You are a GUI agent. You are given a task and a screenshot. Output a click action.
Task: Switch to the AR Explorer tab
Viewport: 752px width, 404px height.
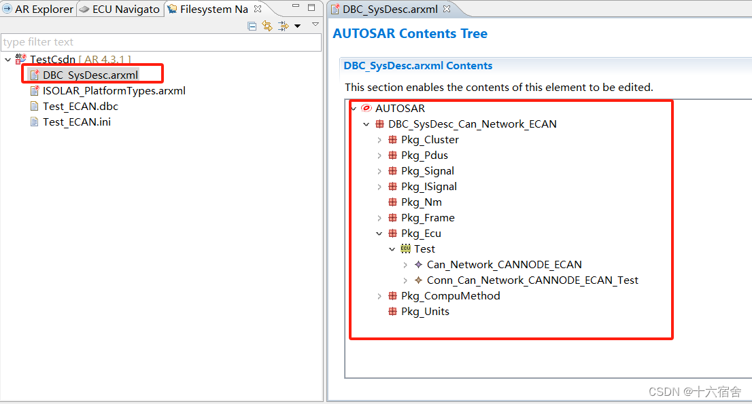[38, 9]
